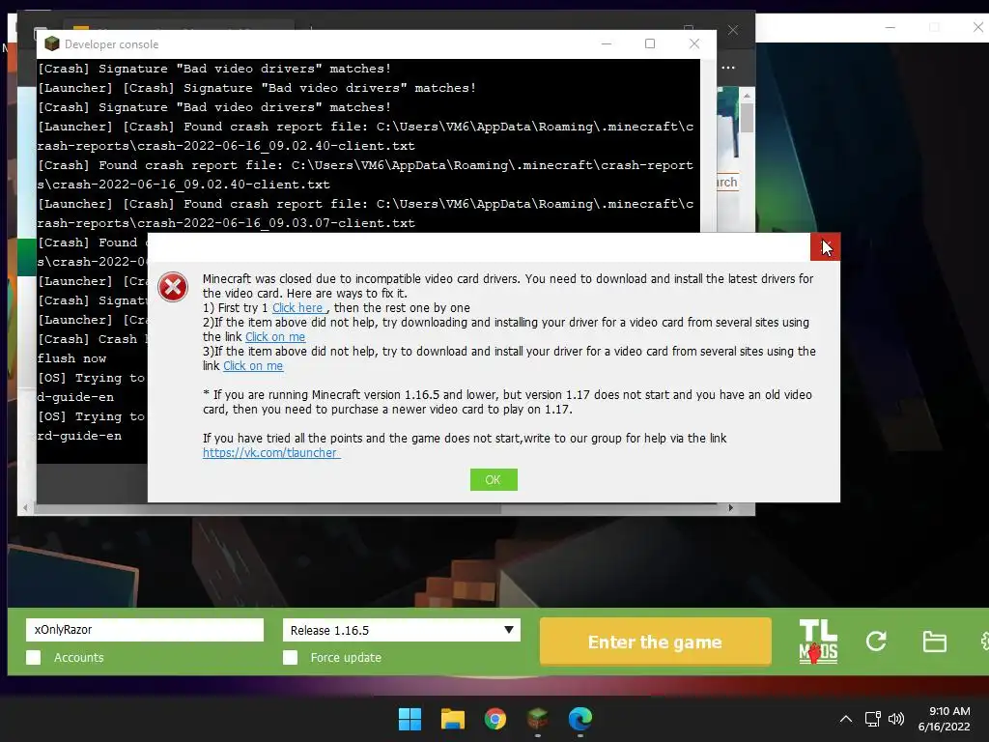The image size is (989, 742).
Task: Click the xOnlyRazor username field
Action: pyautogui.click(x=145, y=630)
